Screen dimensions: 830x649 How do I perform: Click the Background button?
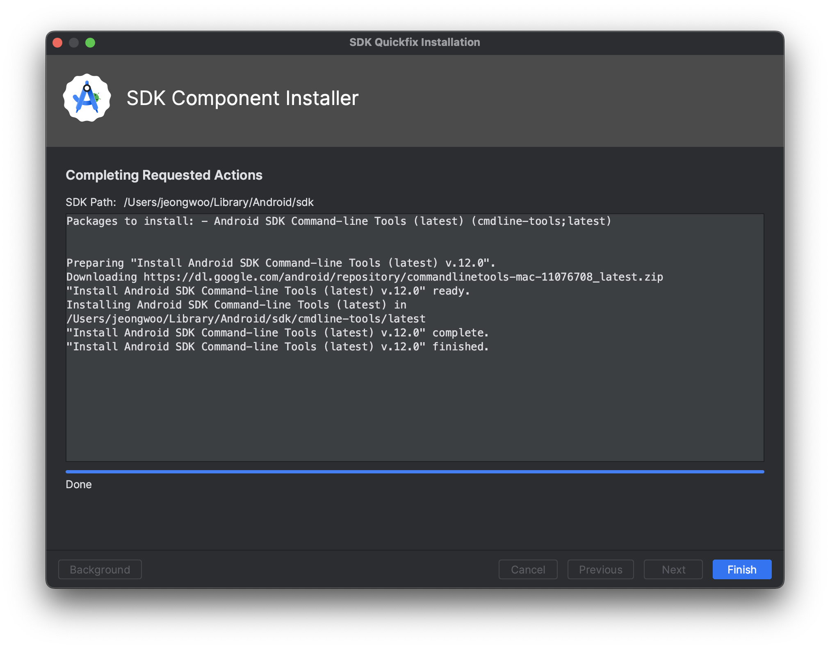(100, 569)
